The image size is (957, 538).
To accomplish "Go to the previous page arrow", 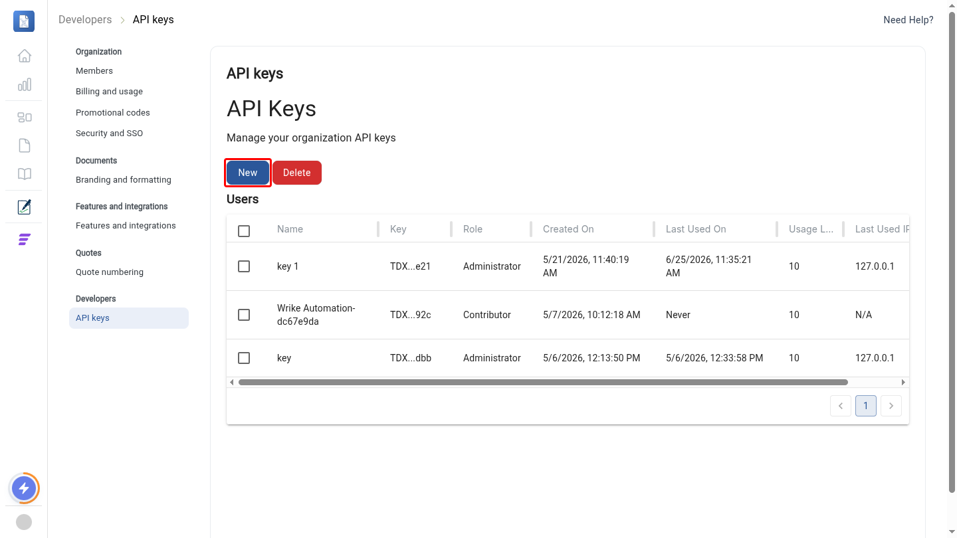I will coord(841,406).
